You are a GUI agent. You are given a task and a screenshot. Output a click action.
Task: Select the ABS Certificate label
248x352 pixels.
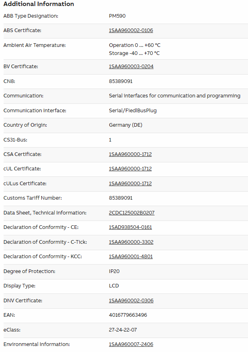(22, 30)
